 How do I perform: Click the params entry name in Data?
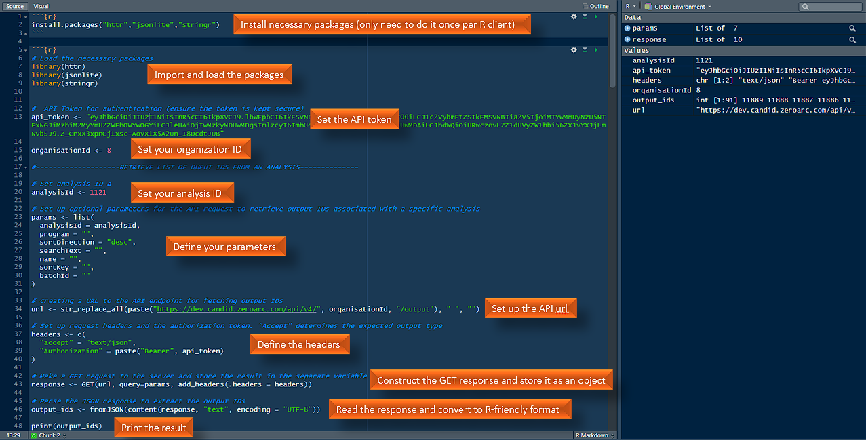[x=644, y=28]
